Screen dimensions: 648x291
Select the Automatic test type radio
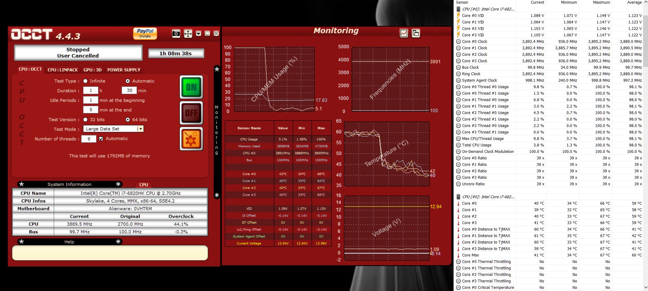tap(128, 81)
